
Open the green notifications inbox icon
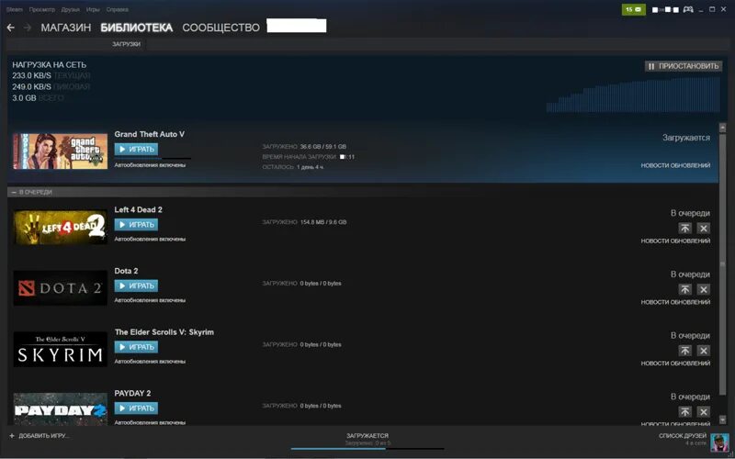click(633, 9)
